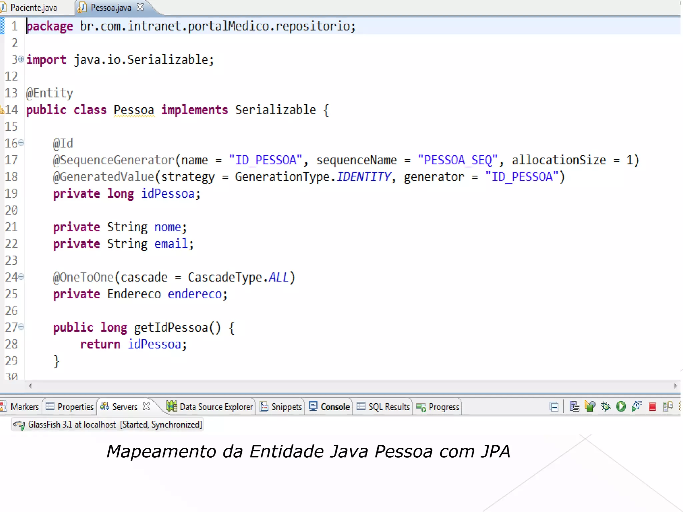
Task: Select GlassFish 3.1 at localhost server entry
Action: click(x=107, y=425)
